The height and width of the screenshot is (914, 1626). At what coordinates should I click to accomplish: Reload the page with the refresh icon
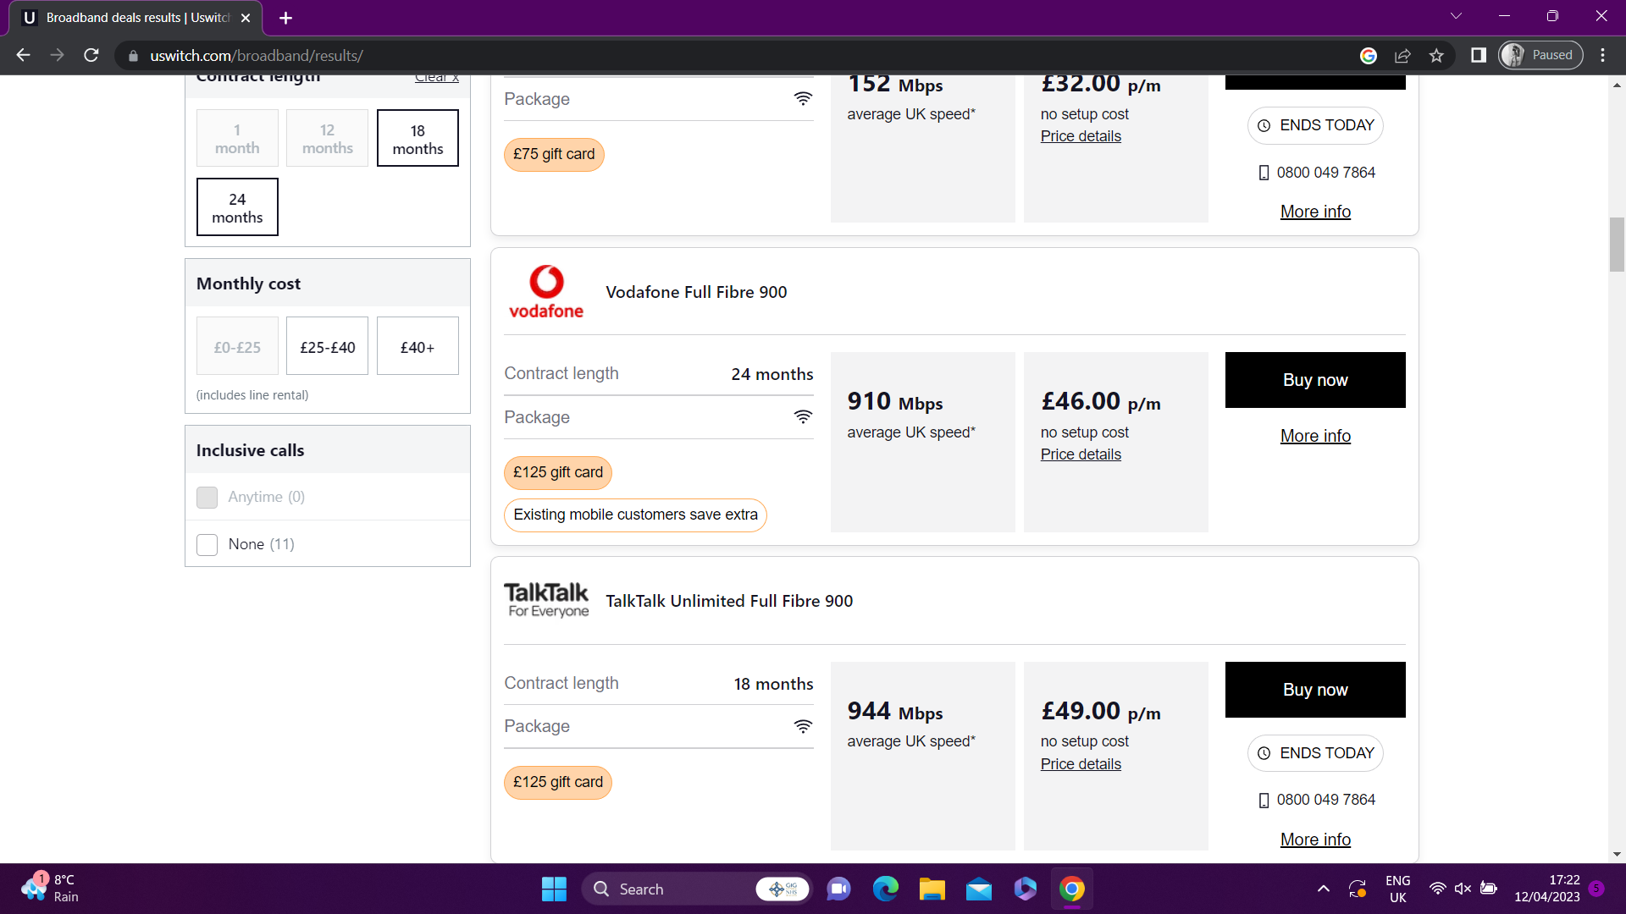tap(91, 56)
